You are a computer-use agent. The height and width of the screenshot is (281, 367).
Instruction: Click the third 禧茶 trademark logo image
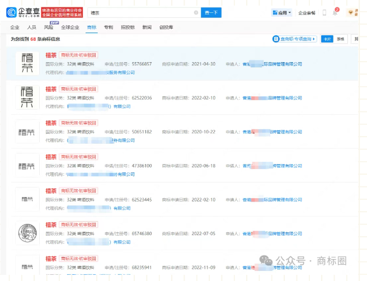pos(27,132)
